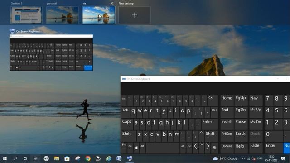Toggle the left Ctrl key beside Fn
Viewport: 290px width, 163px height.
point(130,148)
